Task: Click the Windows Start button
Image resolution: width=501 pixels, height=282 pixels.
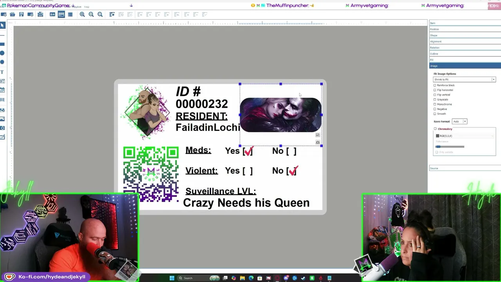Action: 172,278
